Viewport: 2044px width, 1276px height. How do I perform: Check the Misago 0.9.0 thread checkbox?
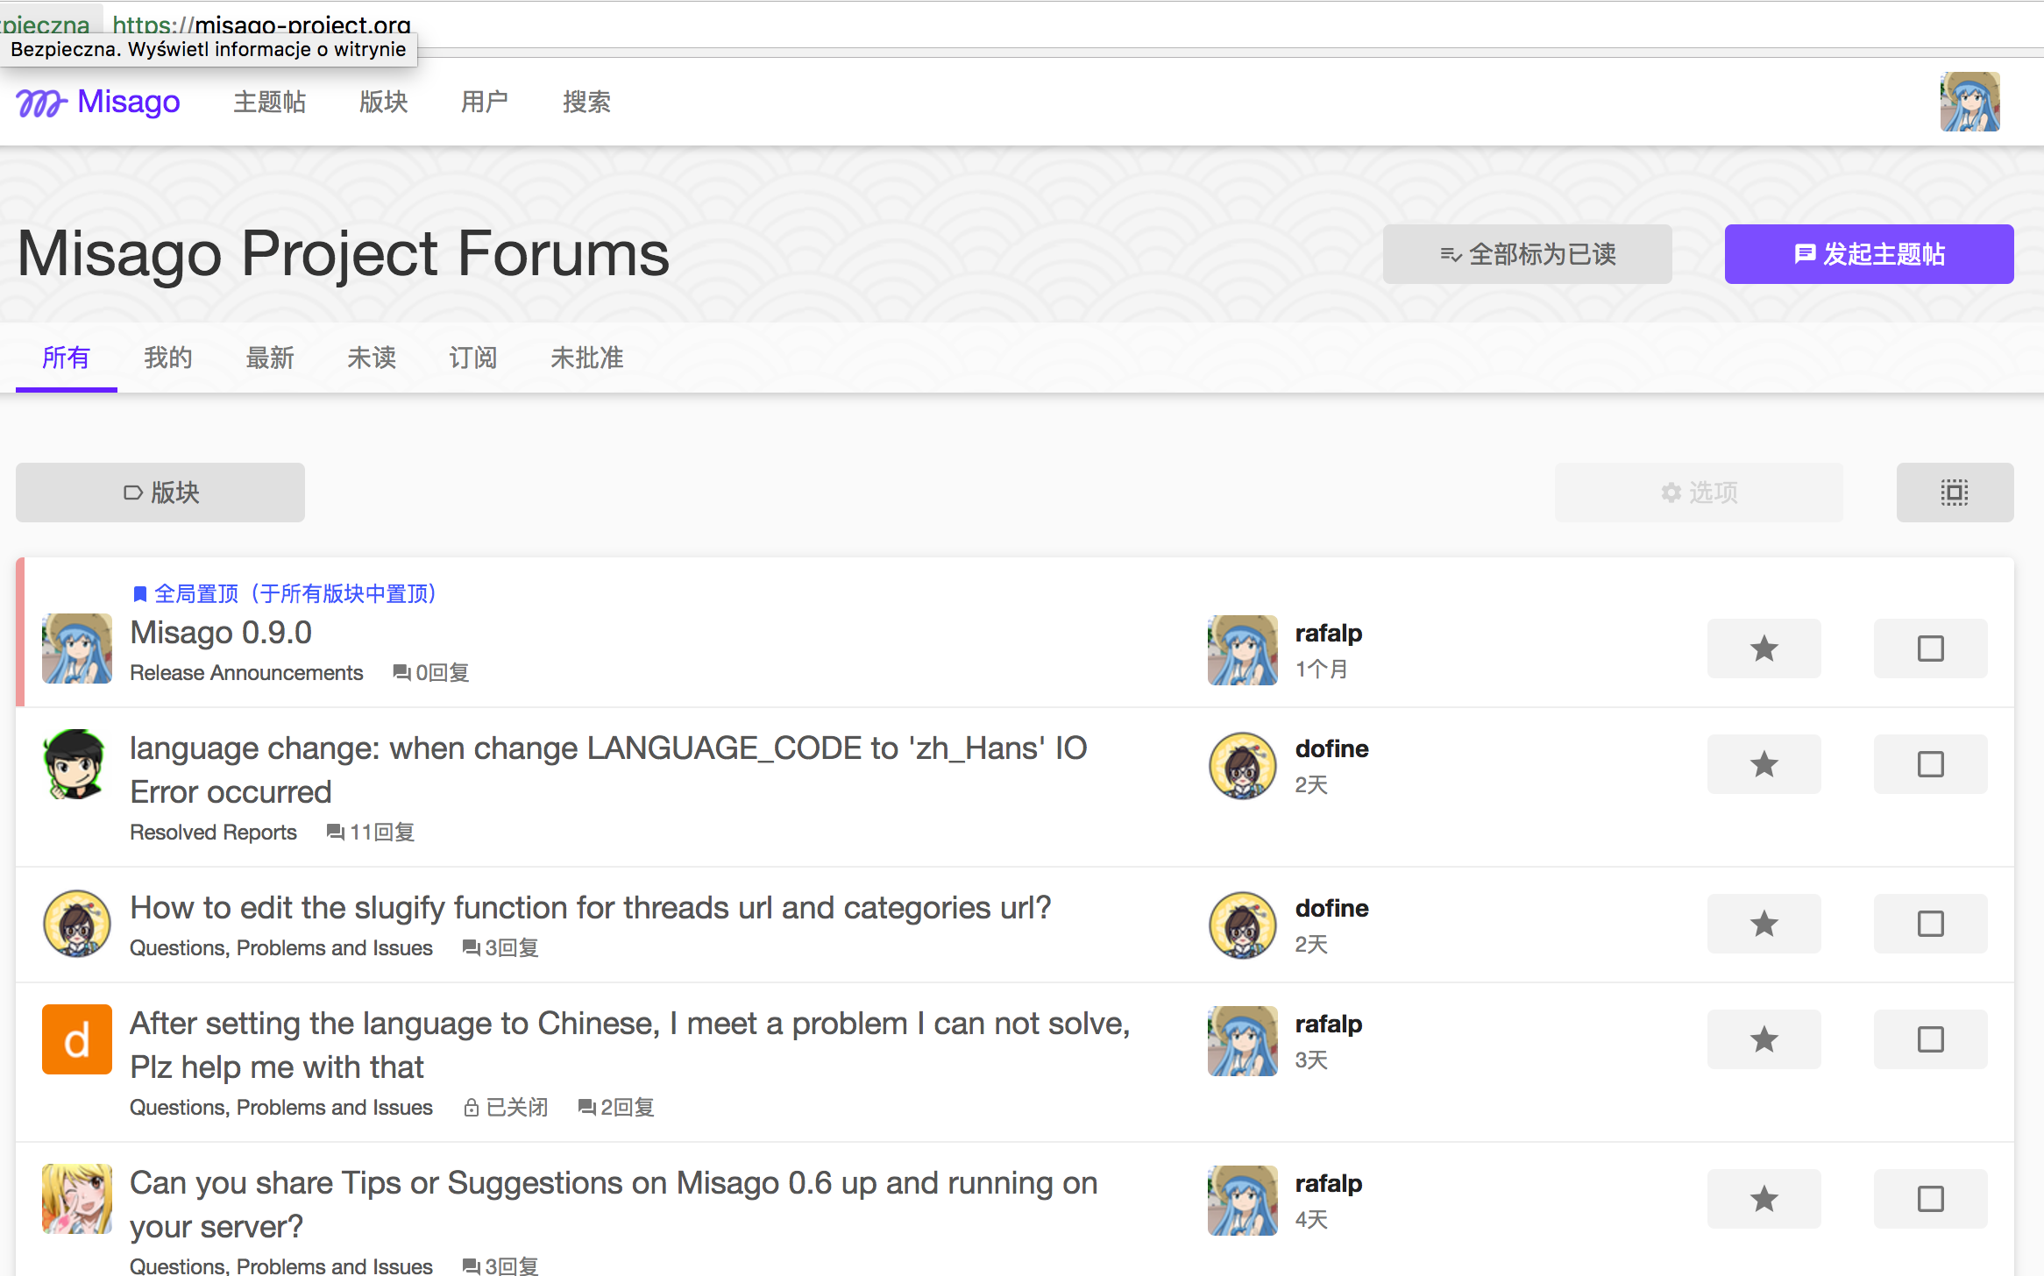click(1930, 649)
